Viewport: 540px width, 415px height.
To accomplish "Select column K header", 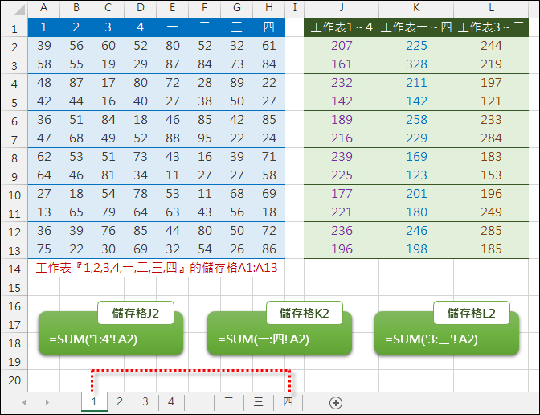I will click(416, 8).
